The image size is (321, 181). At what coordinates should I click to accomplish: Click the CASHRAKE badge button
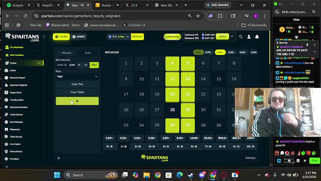coord(172,37)
